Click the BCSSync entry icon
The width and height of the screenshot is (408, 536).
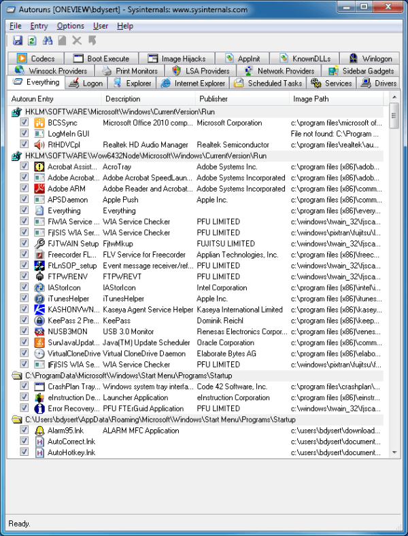point(39,123)
